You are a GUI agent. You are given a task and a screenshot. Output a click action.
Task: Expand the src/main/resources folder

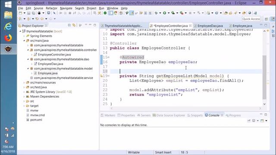click(24, 83)
